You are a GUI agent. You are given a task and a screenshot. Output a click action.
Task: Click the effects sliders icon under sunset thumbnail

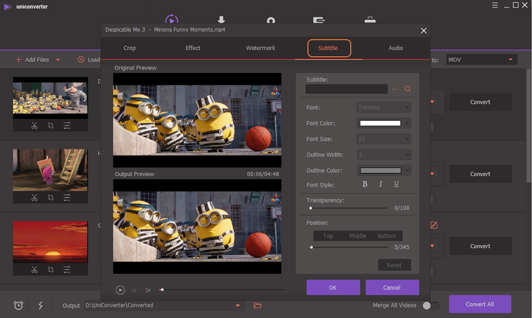[x=67, y=269]
